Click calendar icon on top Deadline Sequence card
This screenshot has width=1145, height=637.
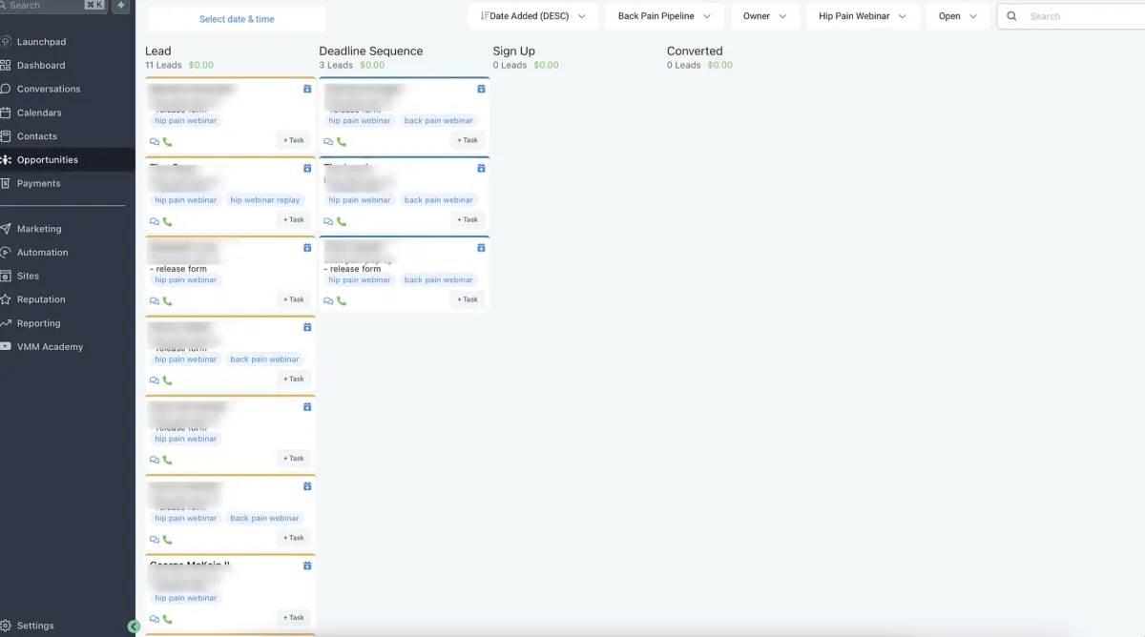pos(481,89)
